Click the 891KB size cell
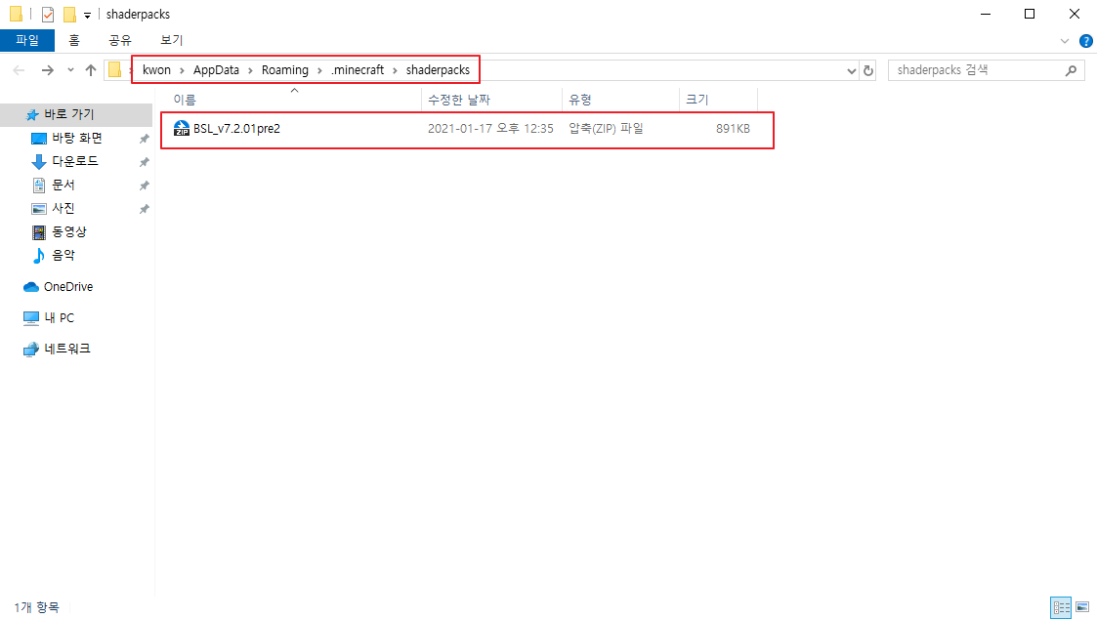This screenshot has height=619, width=1097. [733, 129]
